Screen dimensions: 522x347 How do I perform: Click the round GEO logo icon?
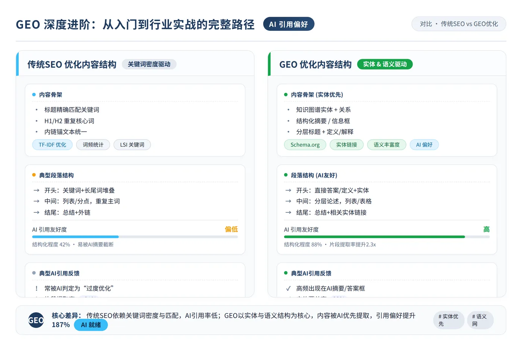36,320
